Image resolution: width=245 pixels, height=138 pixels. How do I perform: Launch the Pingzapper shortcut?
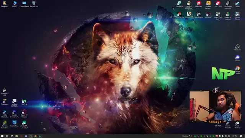click(5, 102)
